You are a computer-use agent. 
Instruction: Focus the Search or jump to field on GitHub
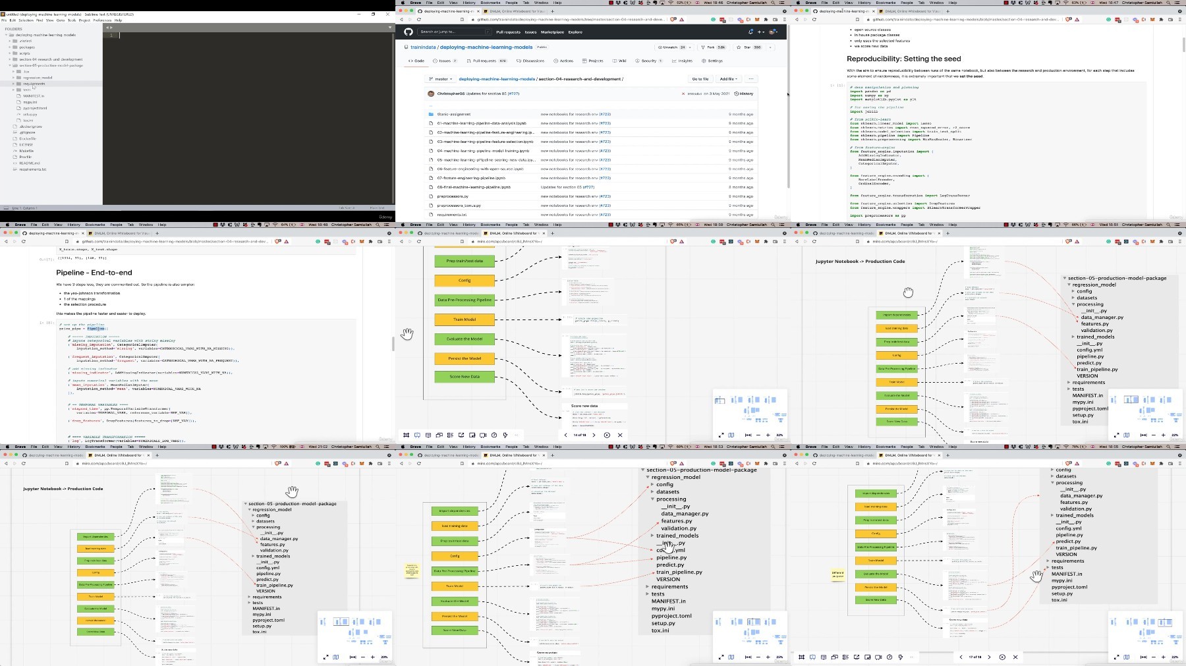(455, 32)
